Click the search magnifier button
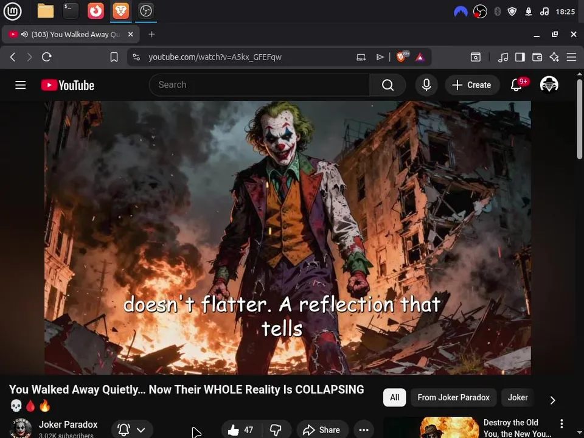Viewport: 584px width, 438px height. (388, 85)
